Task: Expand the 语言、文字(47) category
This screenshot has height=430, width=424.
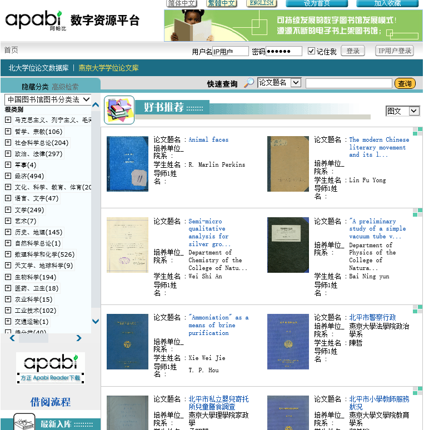Action: tap(8, 198)
